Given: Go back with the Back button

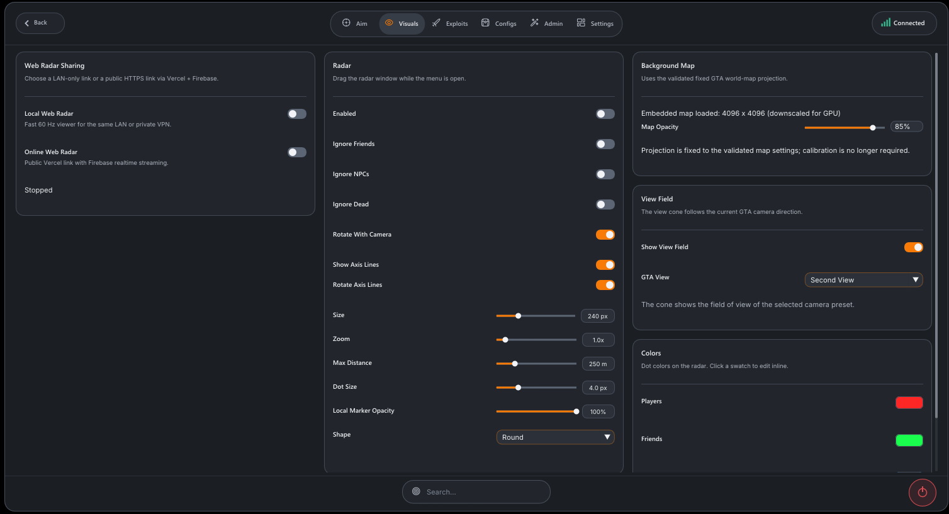Looking at the screenshot, I should click(40, 23).
